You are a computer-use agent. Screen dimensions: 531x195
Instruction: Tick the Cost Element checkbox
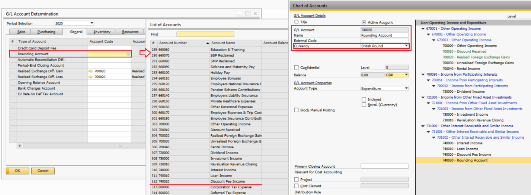pos(296,186)
